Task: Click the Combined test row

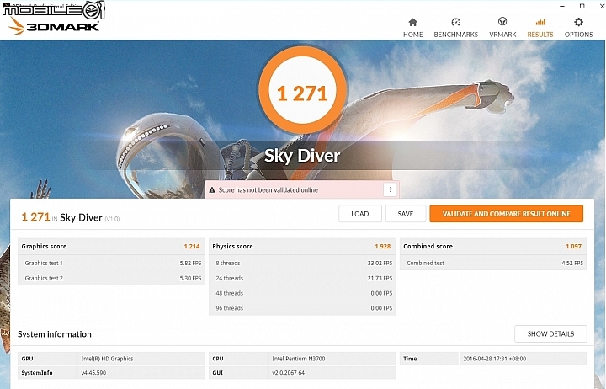Action: [493, 263]
